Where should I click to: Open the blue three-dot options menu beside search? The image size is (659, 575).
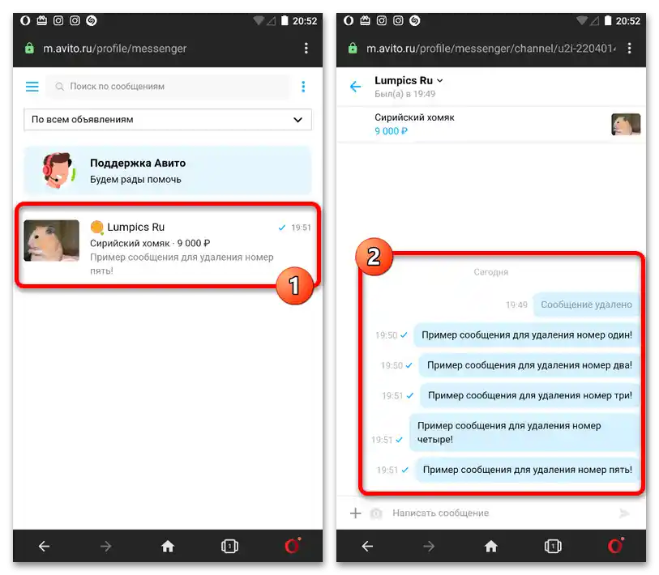(303, 87)
